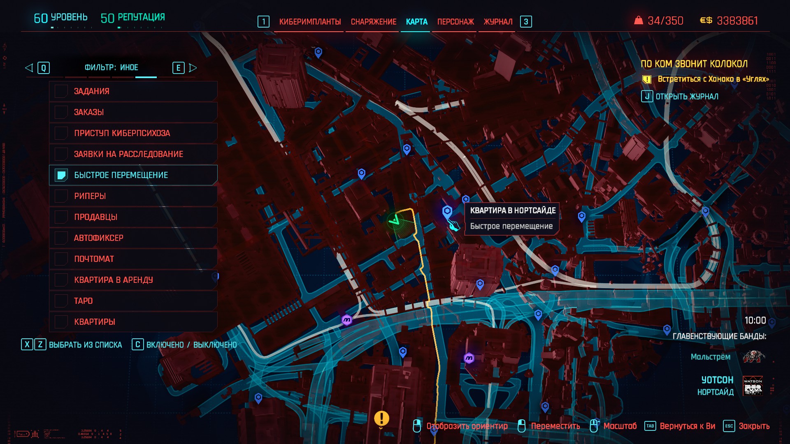Toggle the Продавцы filter checkbox
Image resolution: width=790 pixels, height=444 pixels.
coord(61,217)
